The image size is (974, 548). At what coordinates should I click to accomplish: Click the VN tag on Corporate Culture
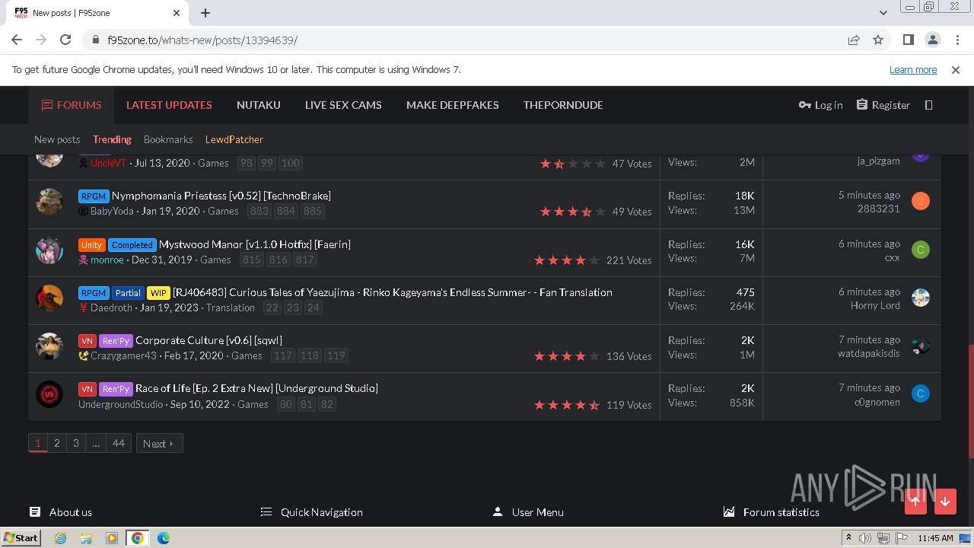pos(87,340)
